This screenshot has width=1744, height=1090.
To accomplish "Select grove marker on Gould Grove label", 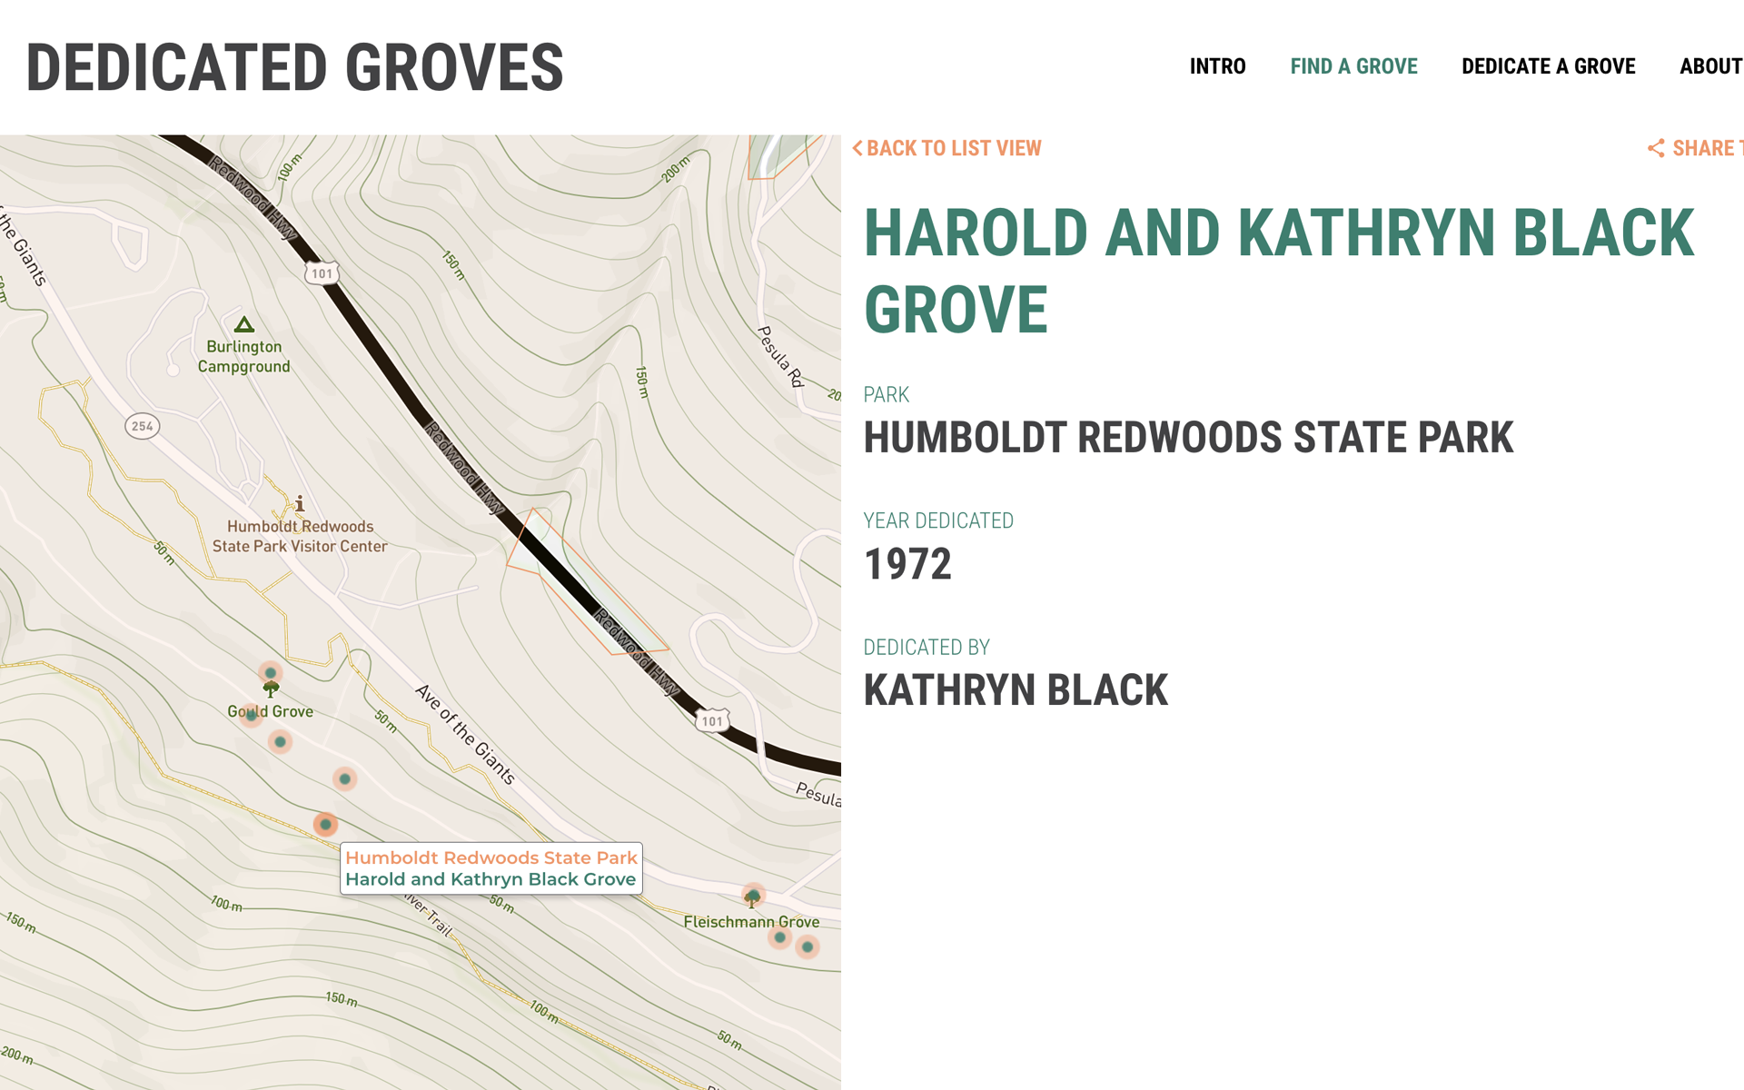I will pos(251,715).
